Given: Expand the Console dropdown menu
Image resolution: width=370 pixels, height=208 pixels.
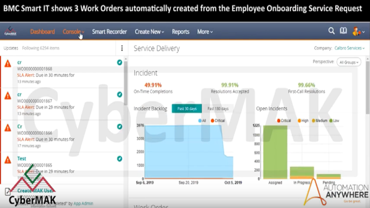Looking at the screenshot, I should (73, 32).
